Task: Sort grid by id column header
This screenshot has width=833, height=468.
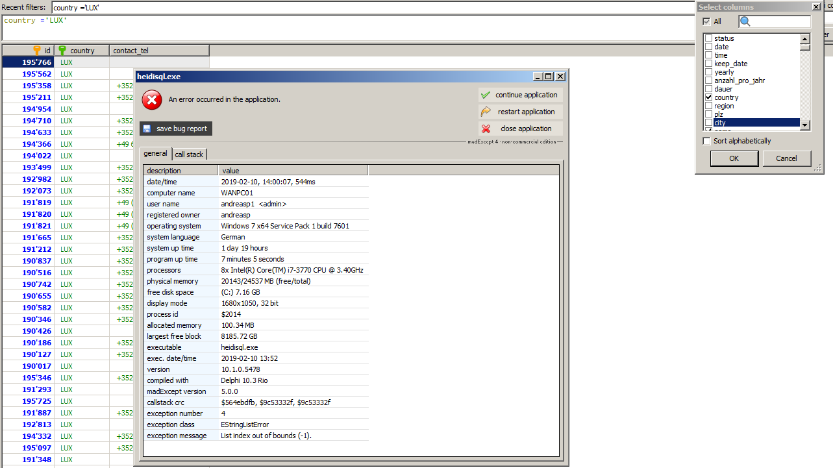Action: (28, 50)
